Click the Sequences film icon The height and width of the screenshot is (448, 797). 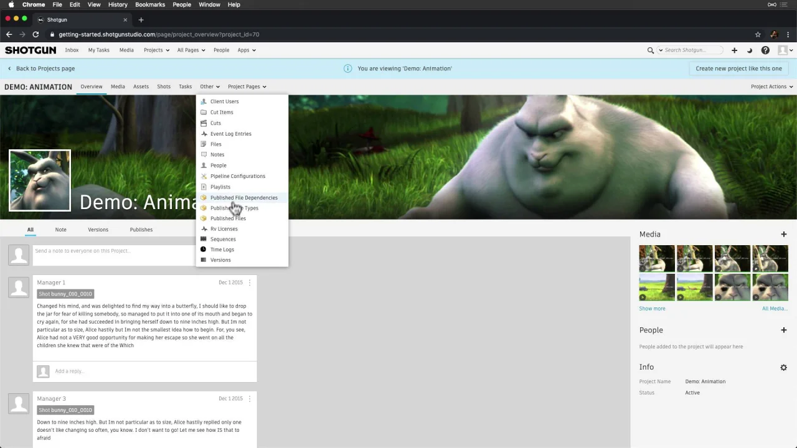[204, 239]
